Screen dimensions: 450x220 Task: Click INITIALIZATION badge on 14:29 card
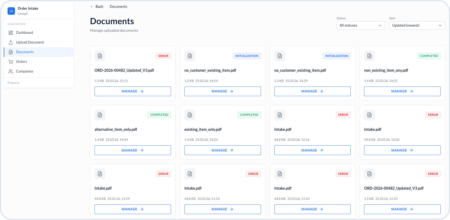[337, 56]
